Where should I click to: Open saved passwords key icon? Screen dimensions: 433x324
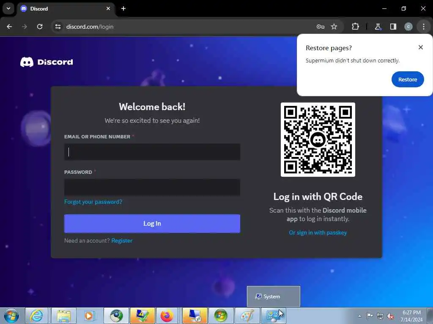pos(321,27)
